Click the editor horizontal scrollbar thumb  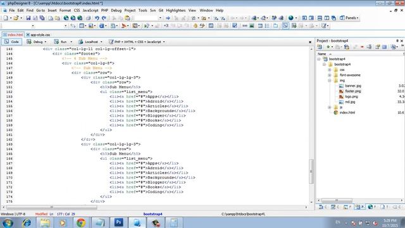(x=52, y=207)
